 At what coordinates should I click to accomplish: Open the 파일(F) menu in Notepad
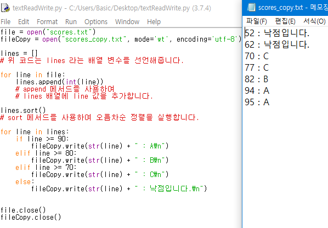(257, 21)
